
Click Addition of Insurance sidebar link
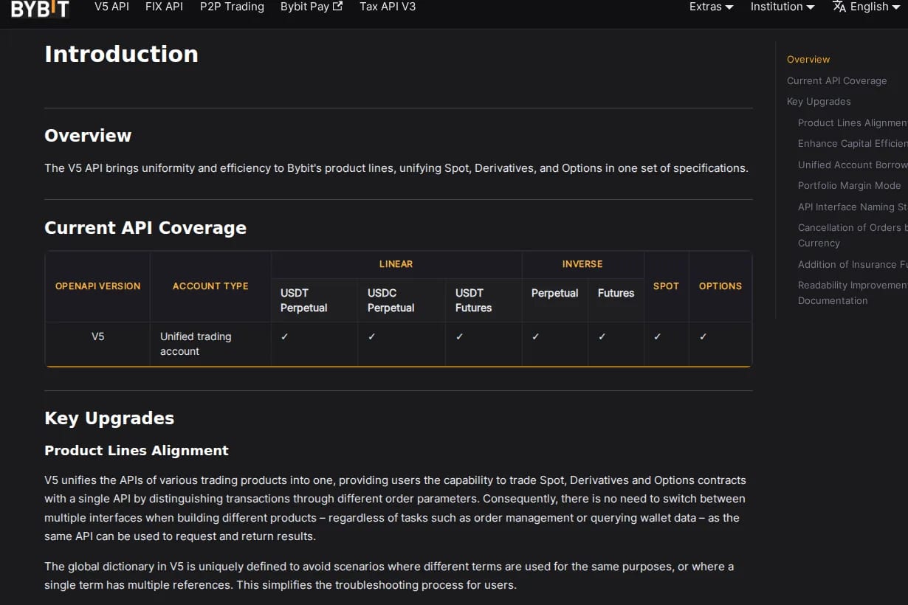click(853, 264)
